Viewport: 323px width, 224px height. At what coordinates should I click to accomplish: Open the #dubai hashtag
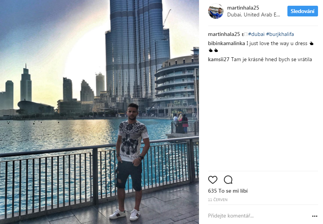coord(256,34)
